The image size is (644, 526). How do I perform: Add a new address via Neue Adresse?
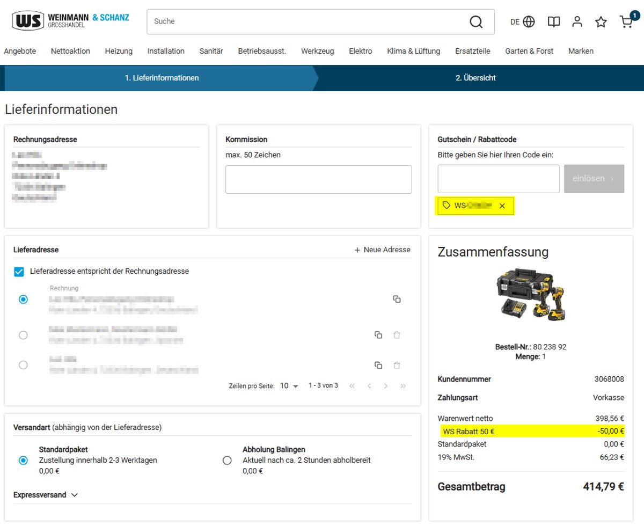pos(383,250)
